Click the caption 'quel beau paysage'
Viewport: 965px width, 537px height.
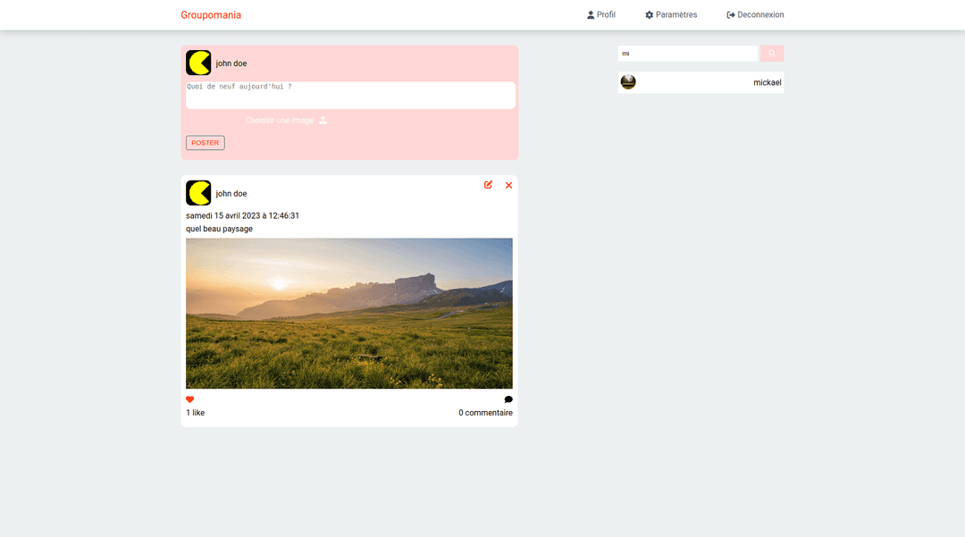[x=219, y=229]
